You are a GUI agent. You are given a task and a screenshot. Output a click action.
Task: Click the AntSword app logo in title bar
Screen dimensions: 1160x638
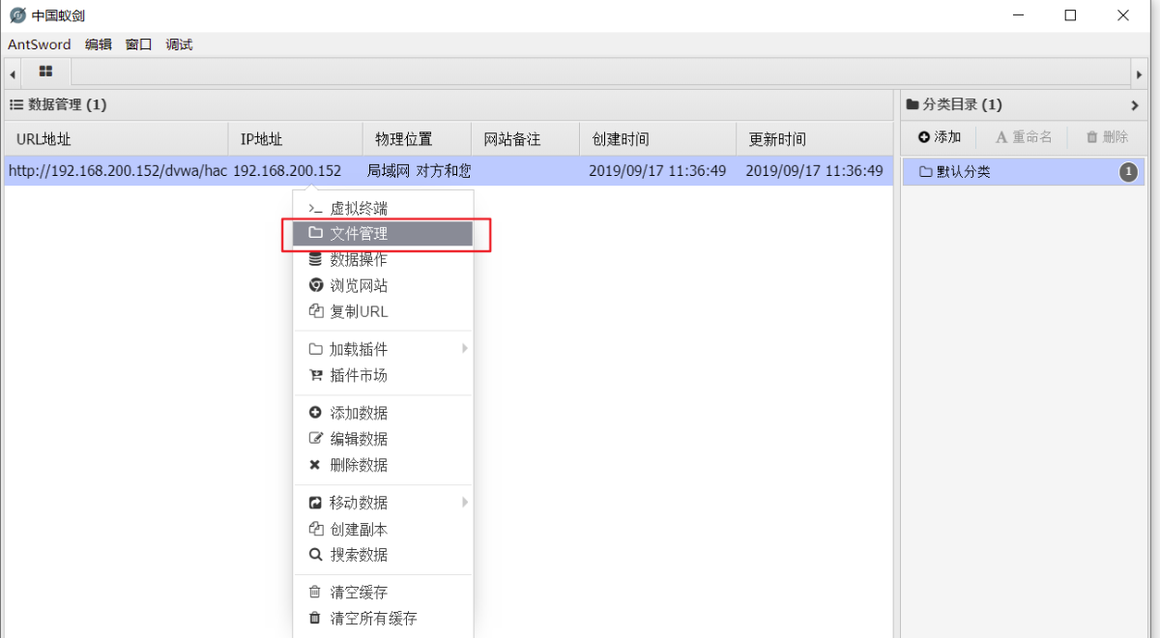17,15
